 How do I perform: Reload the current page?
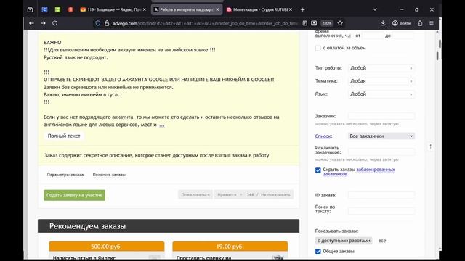point(55,23)
